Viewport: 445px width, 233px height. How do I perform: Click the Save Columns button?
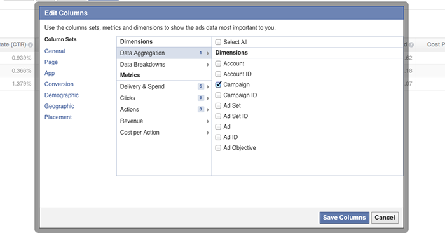(x=345, y=218)
